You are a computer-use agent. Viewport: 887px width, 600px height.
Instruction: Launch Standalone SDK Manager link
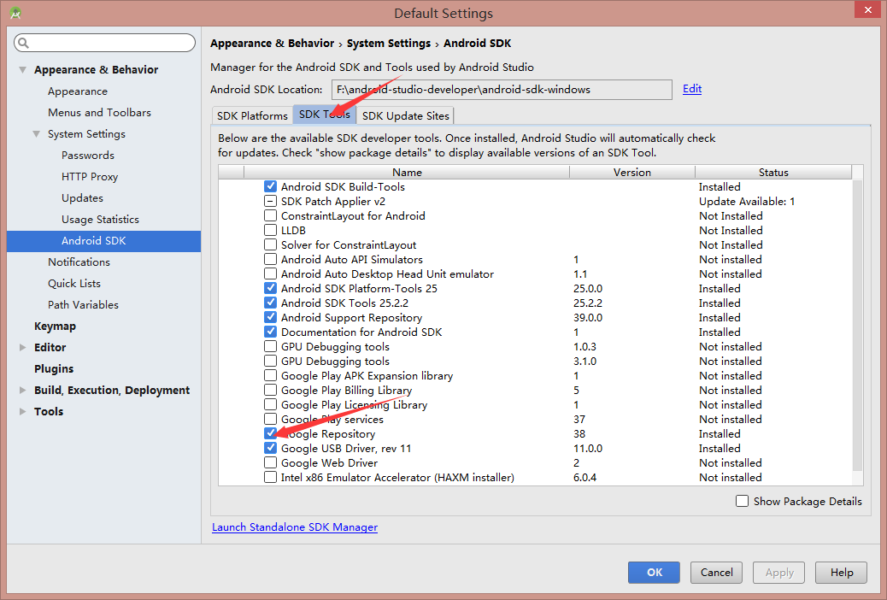(295, 527)
